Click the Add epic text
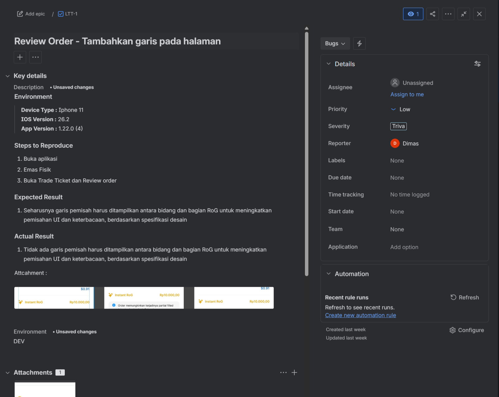The height and width of the screenshot is (397, 499). coord(35,14)
